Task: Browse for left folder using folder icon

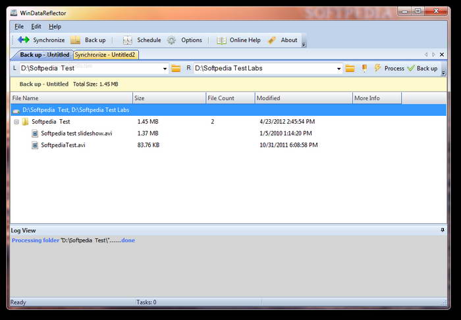Action: coord(176,68)
